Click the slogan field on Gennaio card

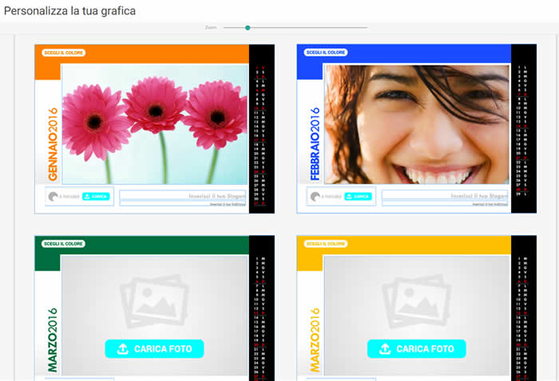pyautogui.click(x=183, y=195)
